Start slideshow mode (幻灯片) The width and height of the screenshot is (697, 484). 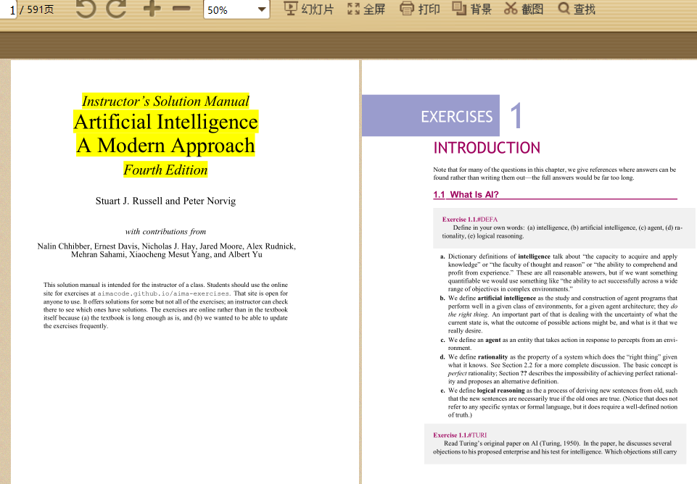(308, 9)
